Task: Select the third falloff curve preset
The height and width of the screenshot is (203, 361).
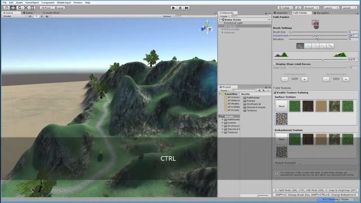Action: coord(315,46)
